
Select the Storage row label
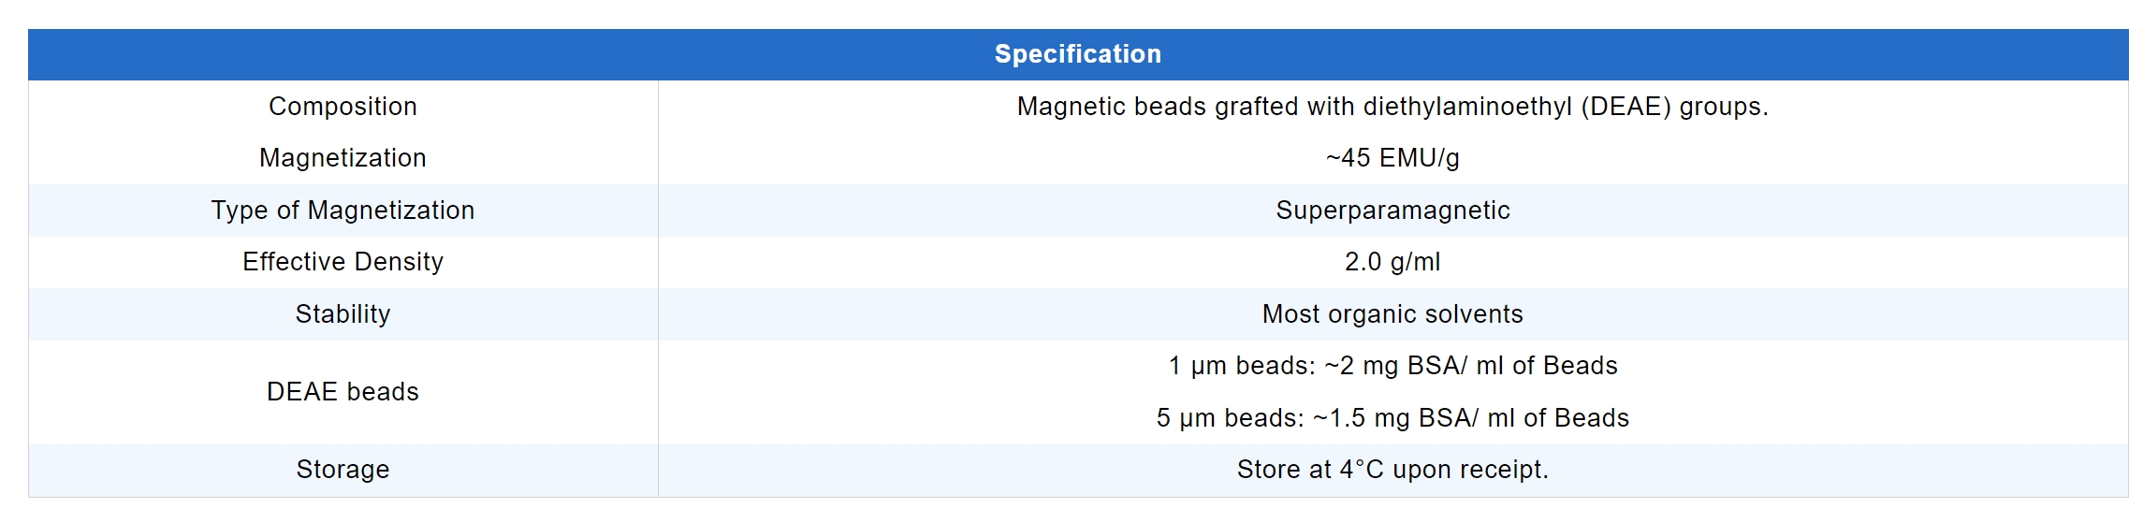(x=343, y=470)
